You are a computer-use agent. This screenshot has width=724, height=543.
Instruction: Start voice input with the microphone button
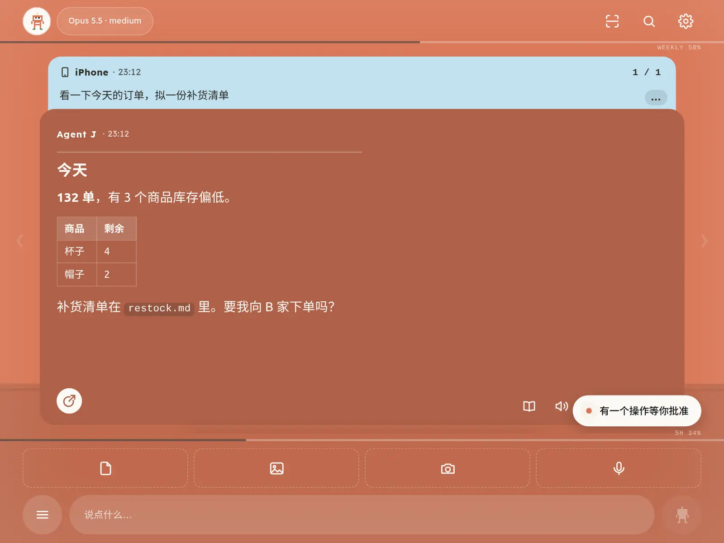point(619,468)
